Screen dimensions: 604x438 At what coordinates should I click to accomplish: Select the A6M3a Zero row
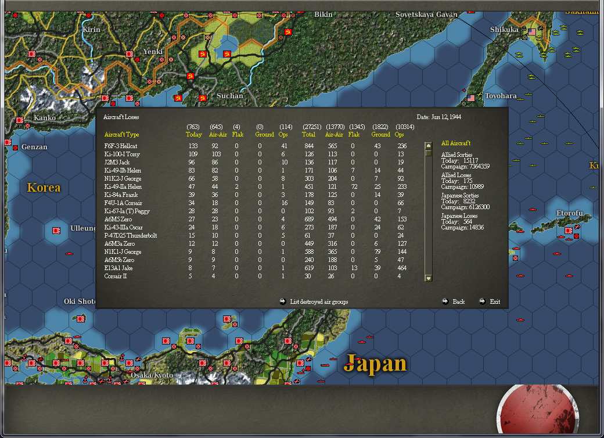pos(256,243)
